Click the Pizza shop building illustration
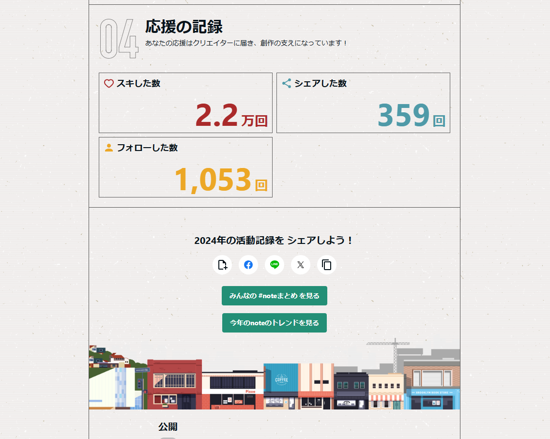 [233, 391]
